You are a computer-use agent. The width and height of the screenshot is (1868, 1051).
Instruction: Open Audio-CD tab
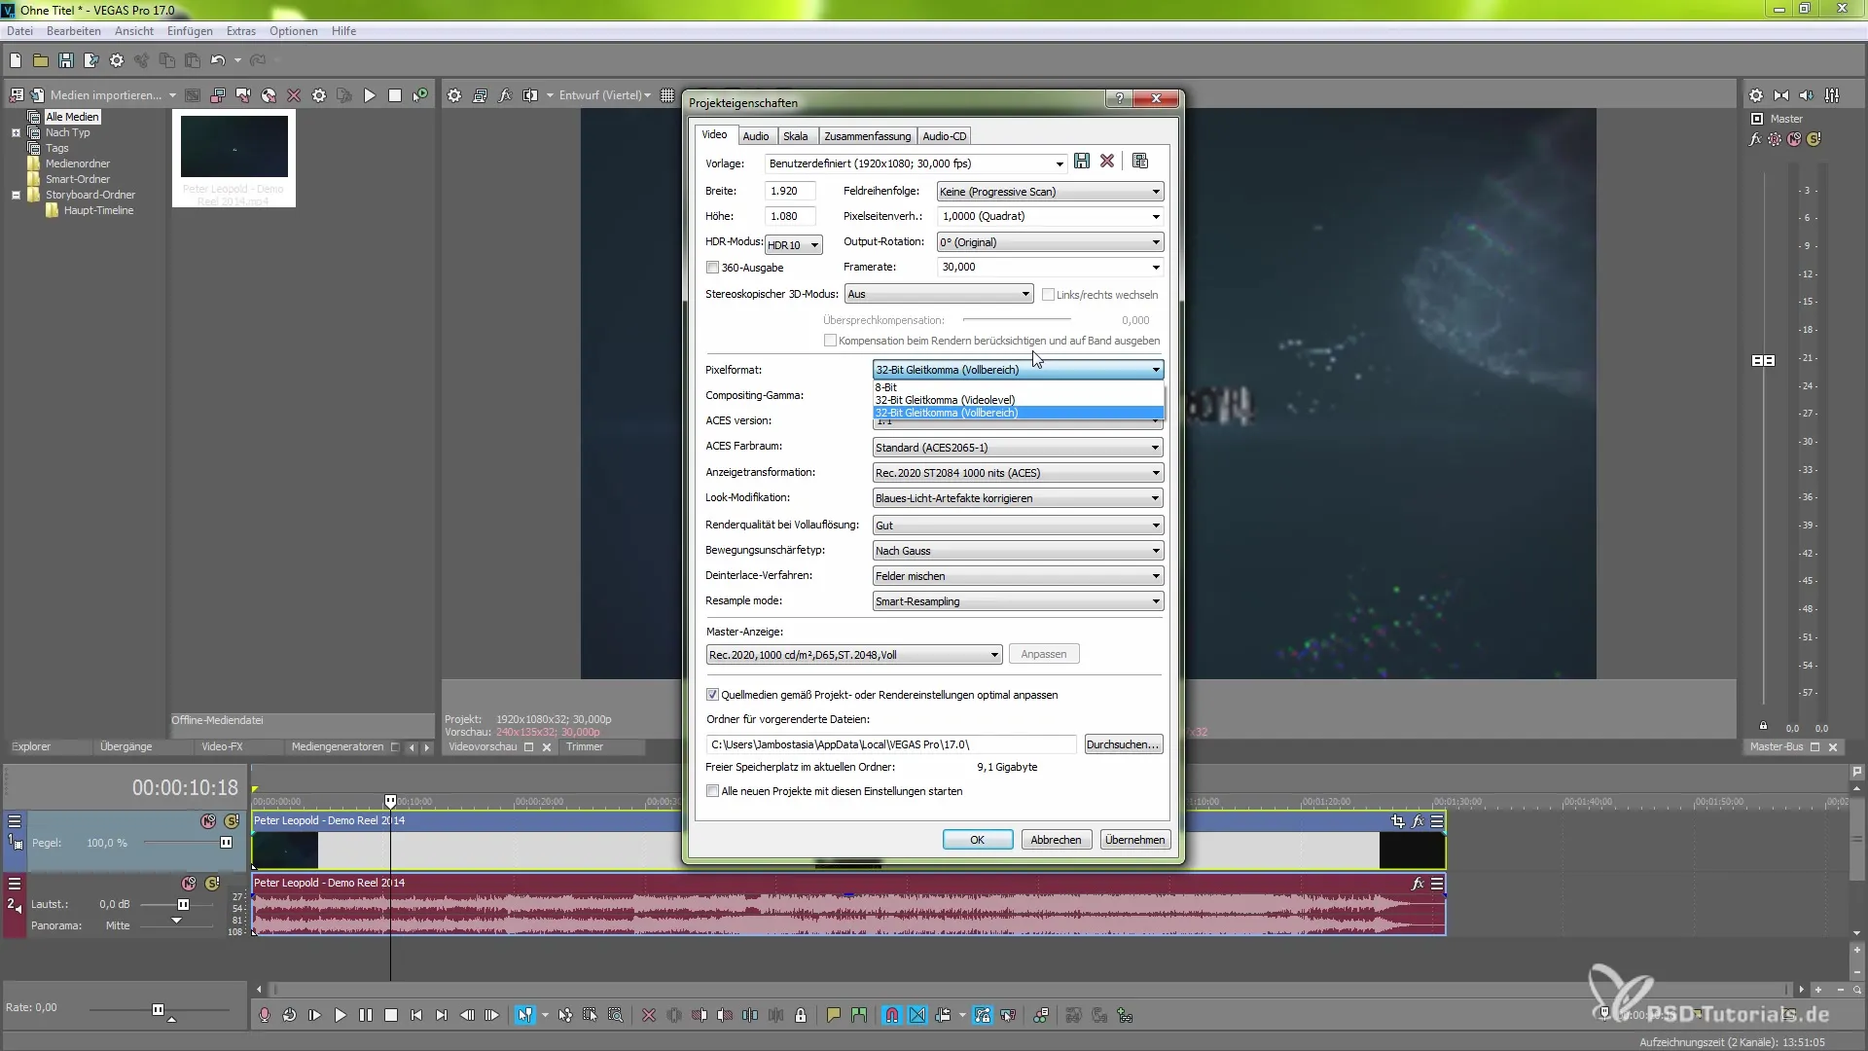[944, 136]
